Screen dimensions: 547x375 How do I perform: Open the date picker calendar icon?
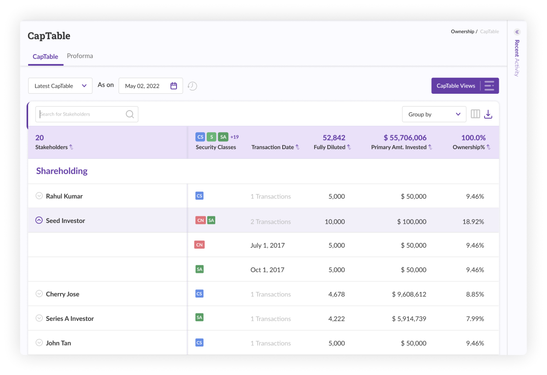[174, 86]
